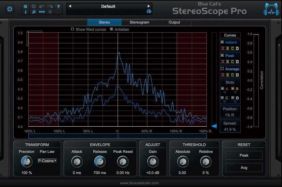Toggle slot C visibility checkbox

coord(222,98)
